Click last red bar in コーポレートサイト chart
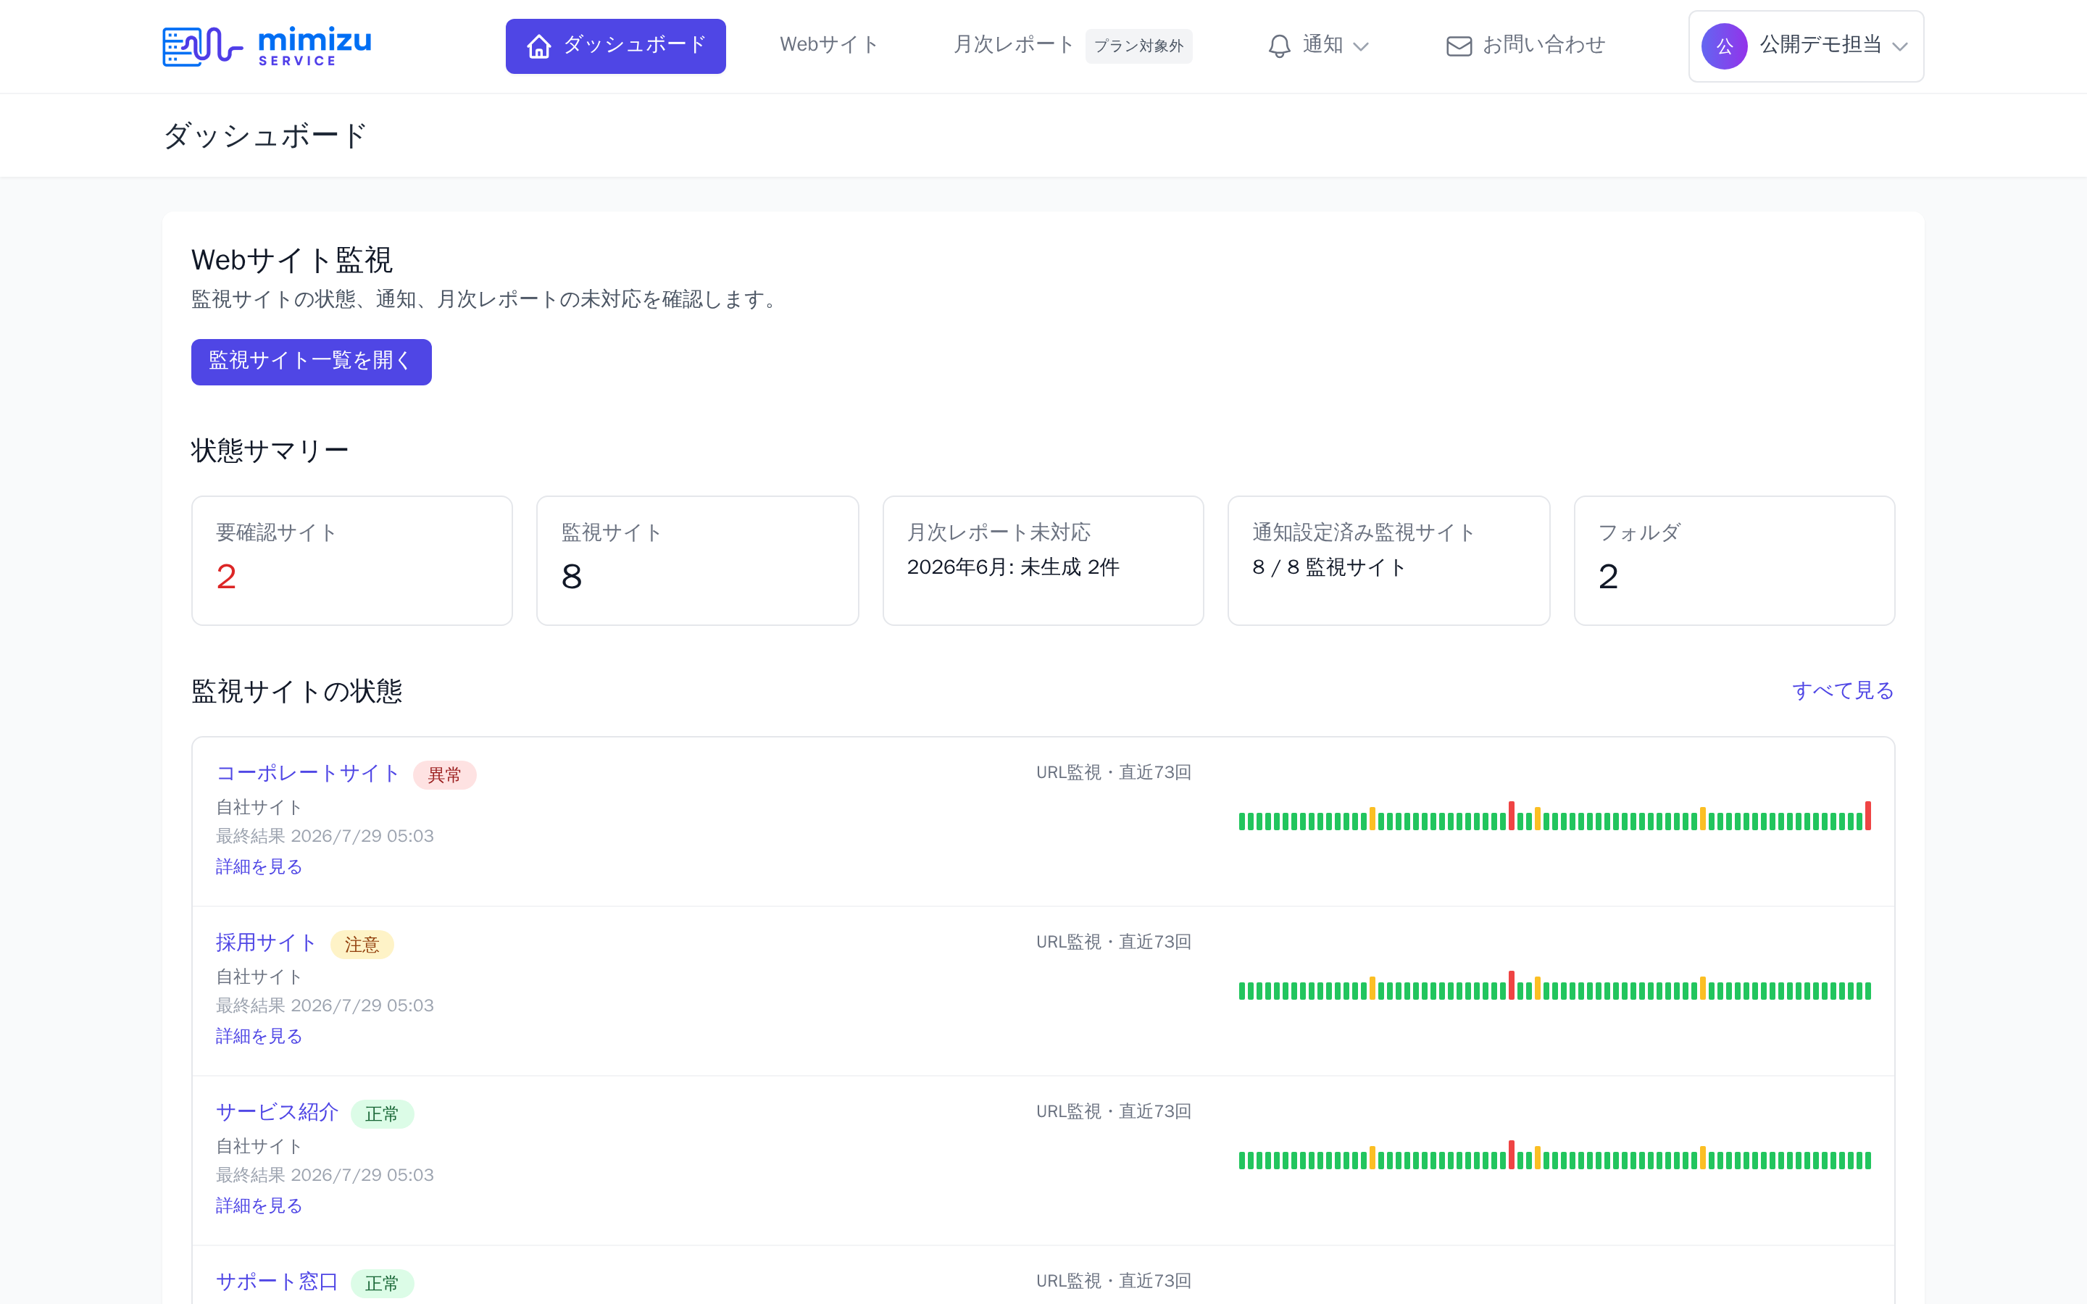 (x=1868, y=816)
